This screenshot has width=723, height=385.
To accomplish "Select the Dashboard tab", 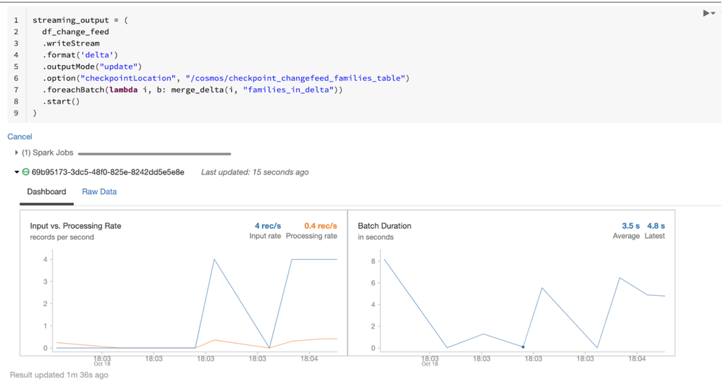I will [46, 192].
